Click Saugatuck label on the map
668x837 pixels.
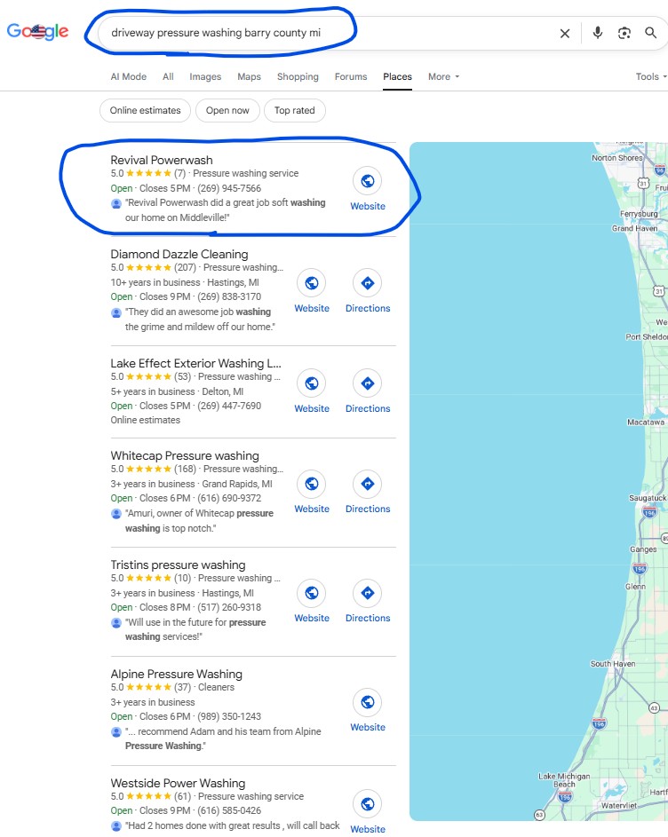click(x=648, y=498)
